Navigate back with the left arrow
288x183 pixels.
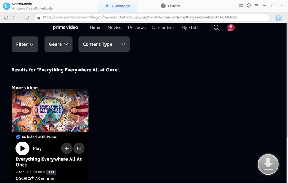[13, 18]
